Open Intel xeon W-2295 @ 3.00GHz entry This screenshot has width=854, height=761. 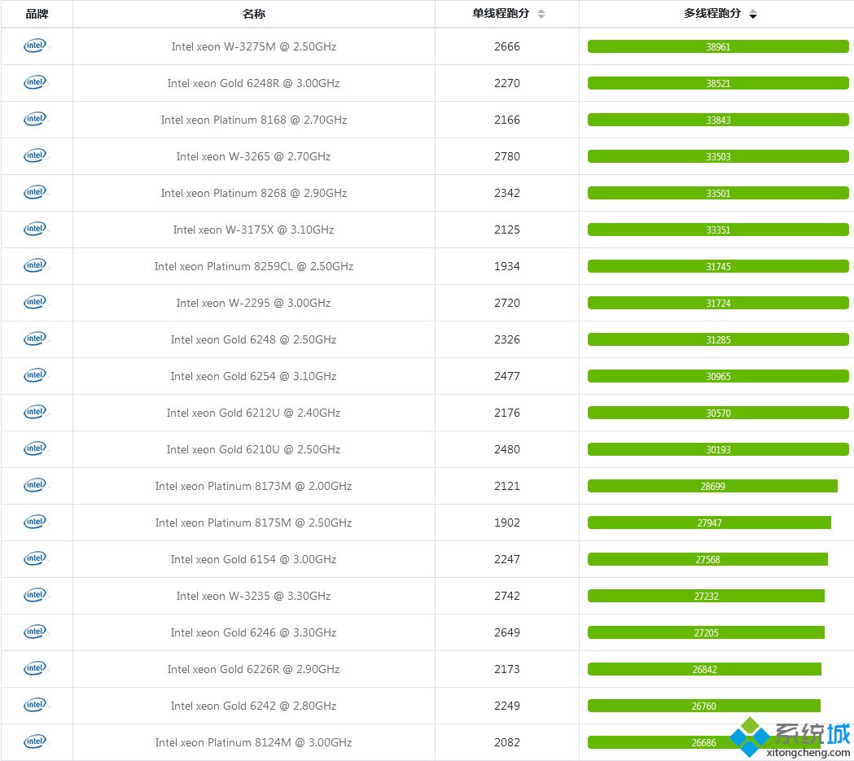[x=254, y=303]
